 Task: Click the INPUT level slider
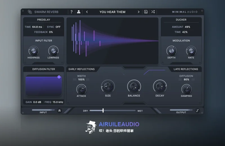(x=43, y=110)
